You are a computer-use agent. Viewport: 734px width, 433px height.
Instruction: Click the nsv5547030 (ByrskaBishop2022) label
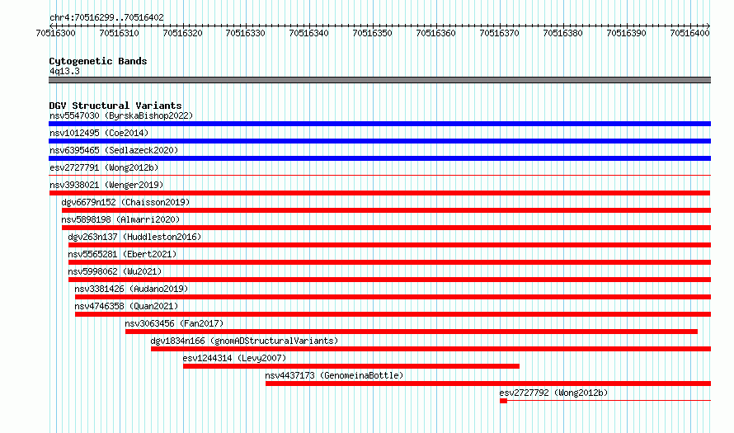point(121,115)
